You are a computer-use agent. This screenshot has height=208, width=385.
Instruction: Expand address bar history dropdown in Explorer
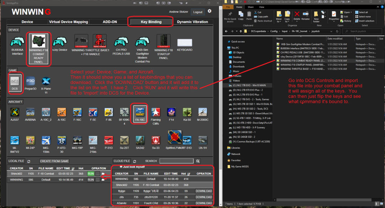pyautogui.click(x=331, y=32)
